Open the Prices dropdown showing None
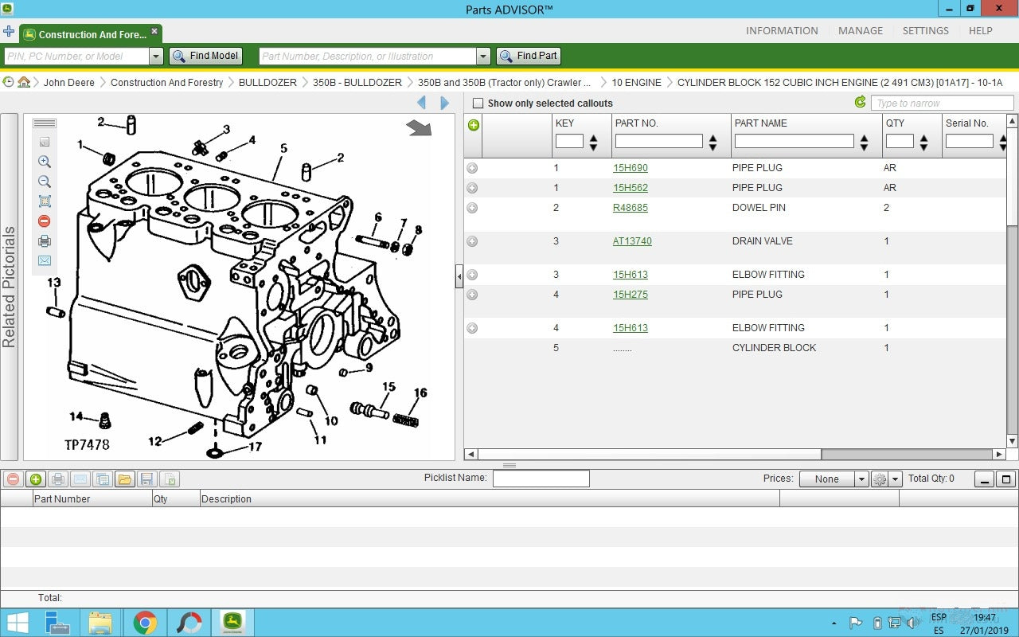The image size is (1019, 637). pos(834,479)
